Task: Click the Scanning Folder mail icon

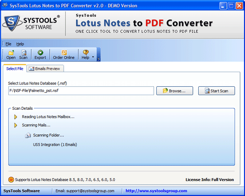Action: (x=28, y=136)
